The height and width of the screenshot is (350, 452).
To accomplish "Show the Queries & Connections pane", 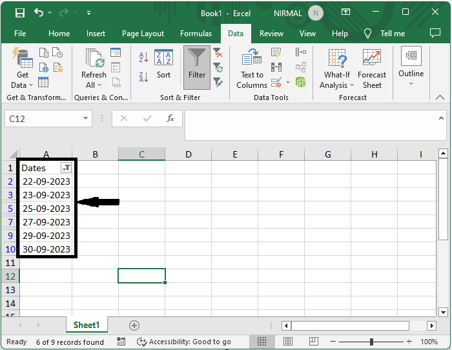I will point(116,52).
